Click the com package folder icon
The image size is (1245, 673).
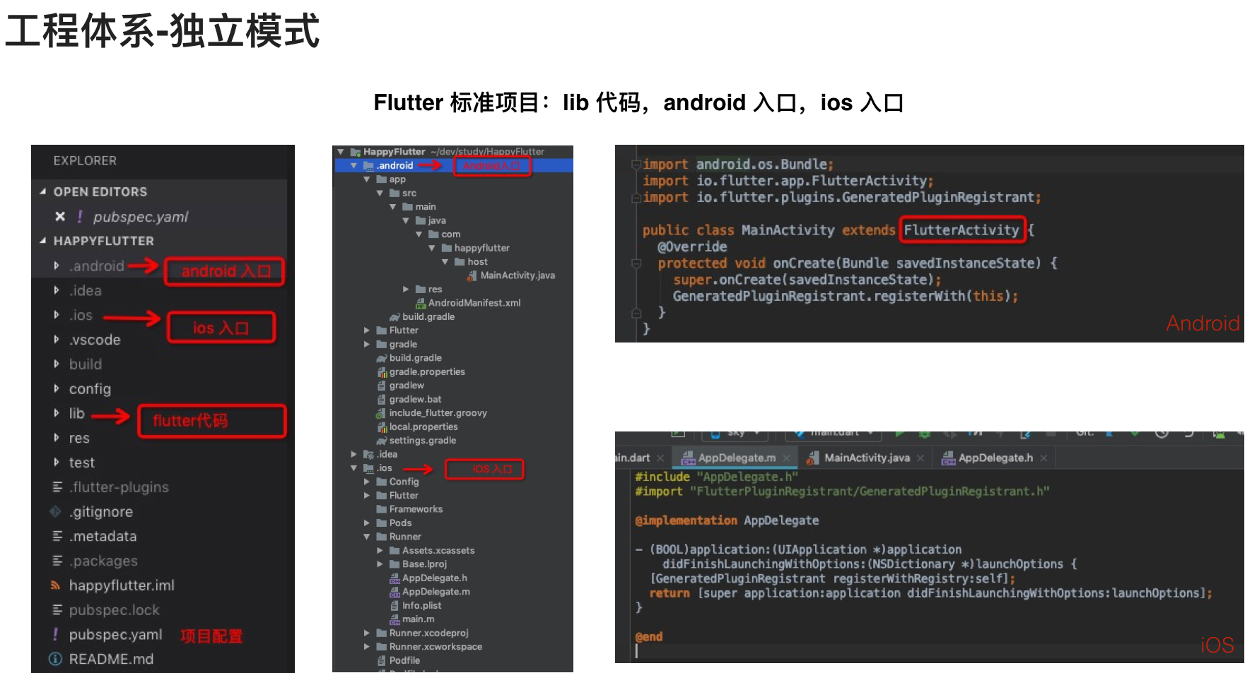pos(434,234)
